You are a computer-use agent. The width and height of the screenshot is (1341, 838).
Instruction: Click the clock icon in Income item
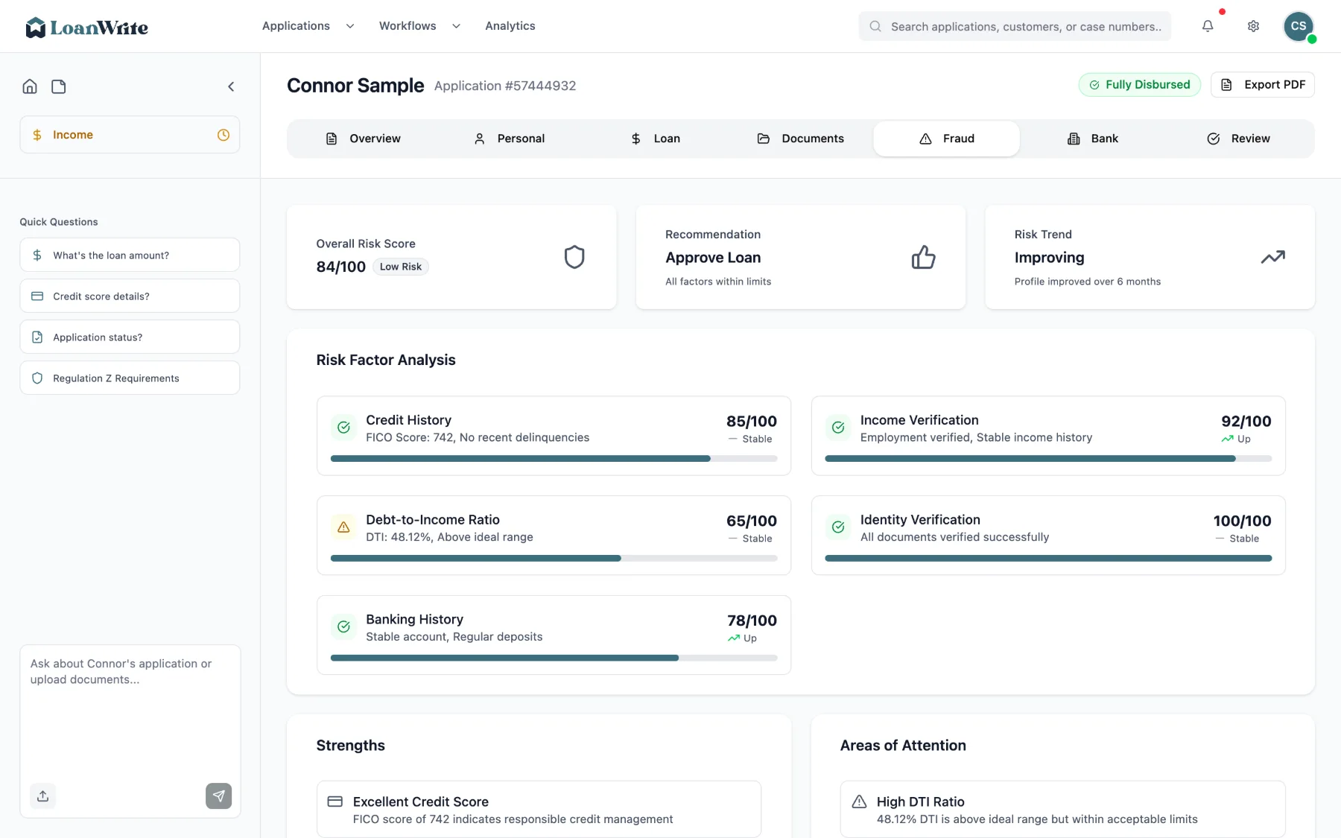223,135
